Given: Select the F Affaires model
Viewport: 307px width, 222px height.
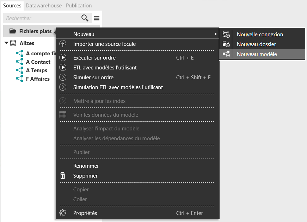Looking at the screenshot, I should coord(38,79).
